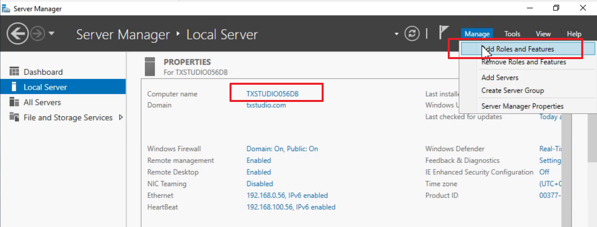Viewport: 597px width, 227px height.
Task: Click Windows Defender Real-Time link
Action: point(550,149)
